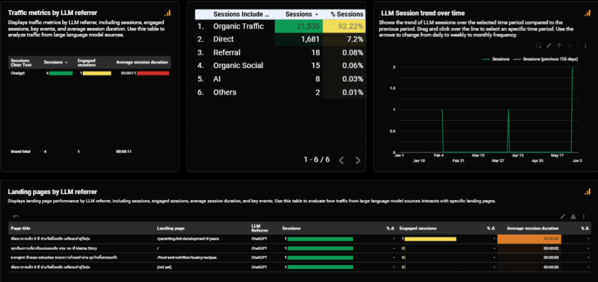The height and width of the screenshot is (282, 598).
Task: Click the undo reset icon above Landing pages table
Action: tap(16, 216)
